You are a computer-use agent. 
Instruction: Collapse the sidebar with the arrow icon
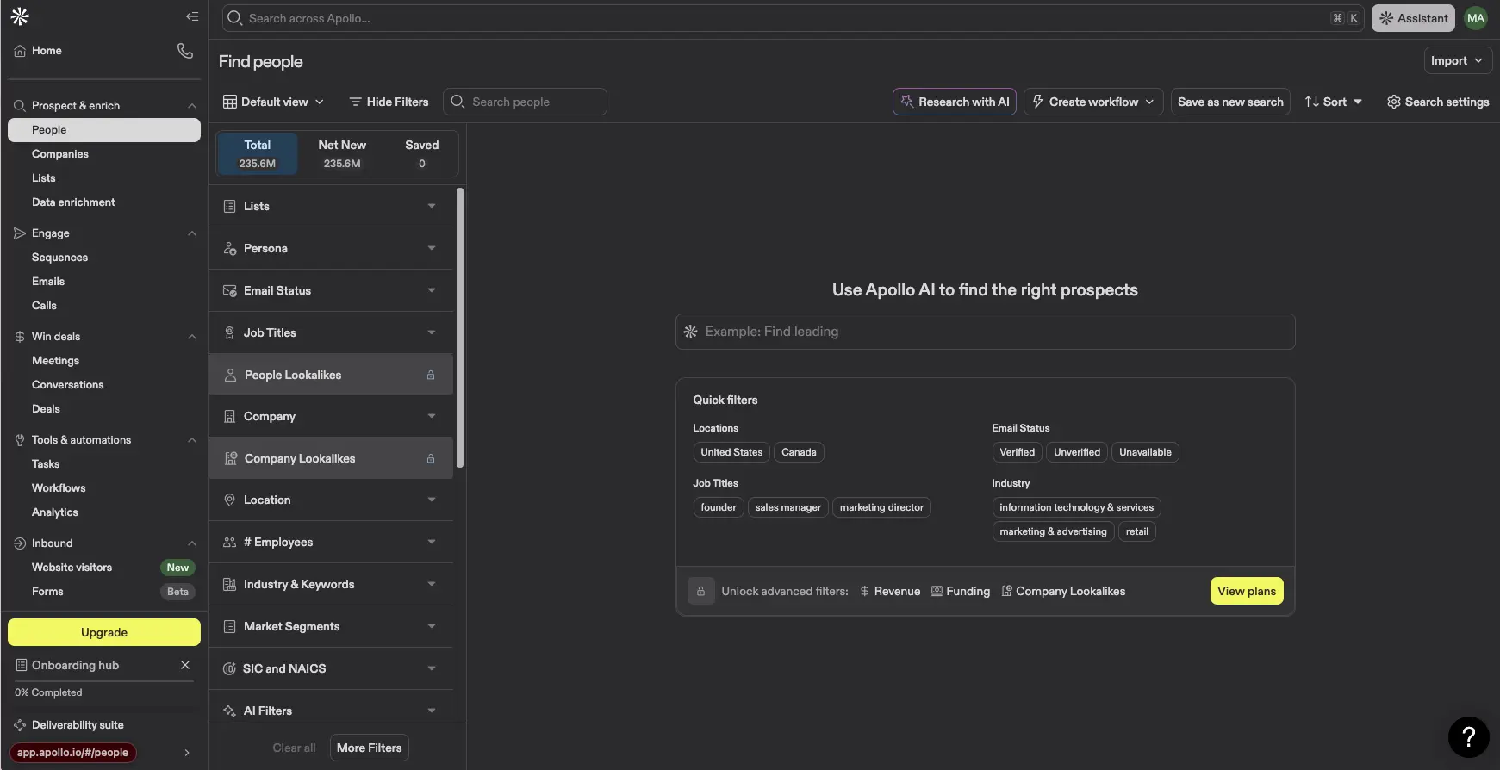click(x=192, y=16)
